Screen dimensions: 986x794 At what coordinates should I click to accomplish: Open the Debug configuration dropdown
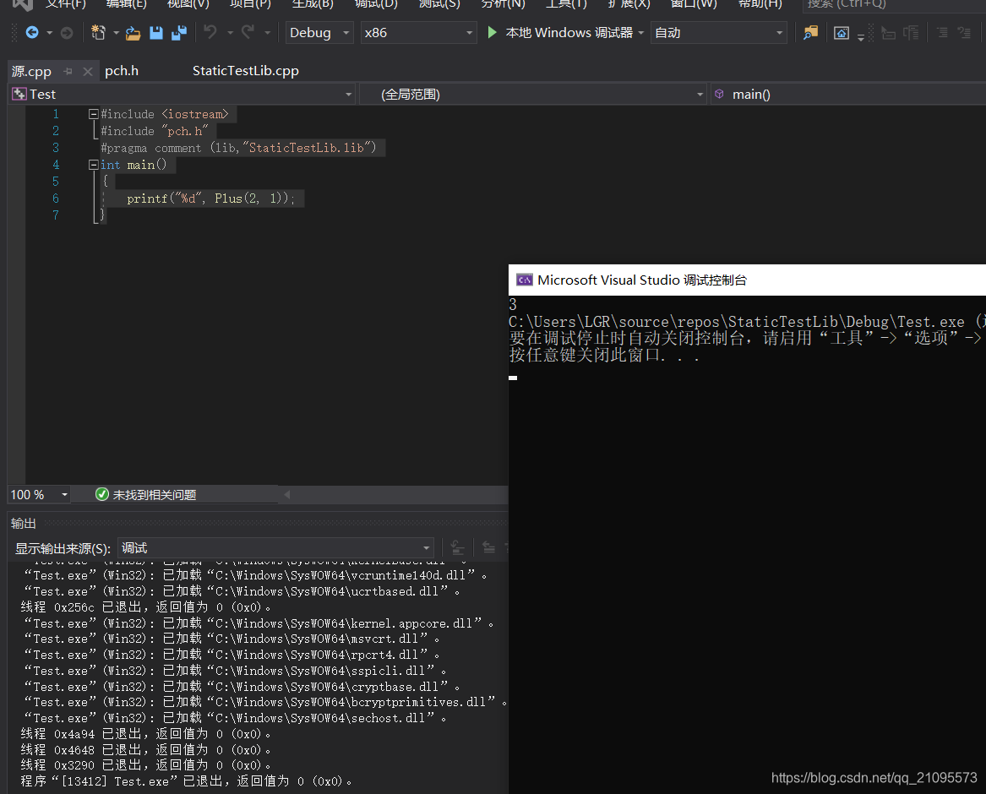coord(319,32)
